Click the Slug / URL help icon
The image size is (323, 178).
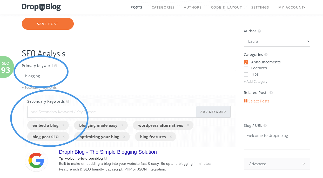pyautogui.click(x=265, y=125)
